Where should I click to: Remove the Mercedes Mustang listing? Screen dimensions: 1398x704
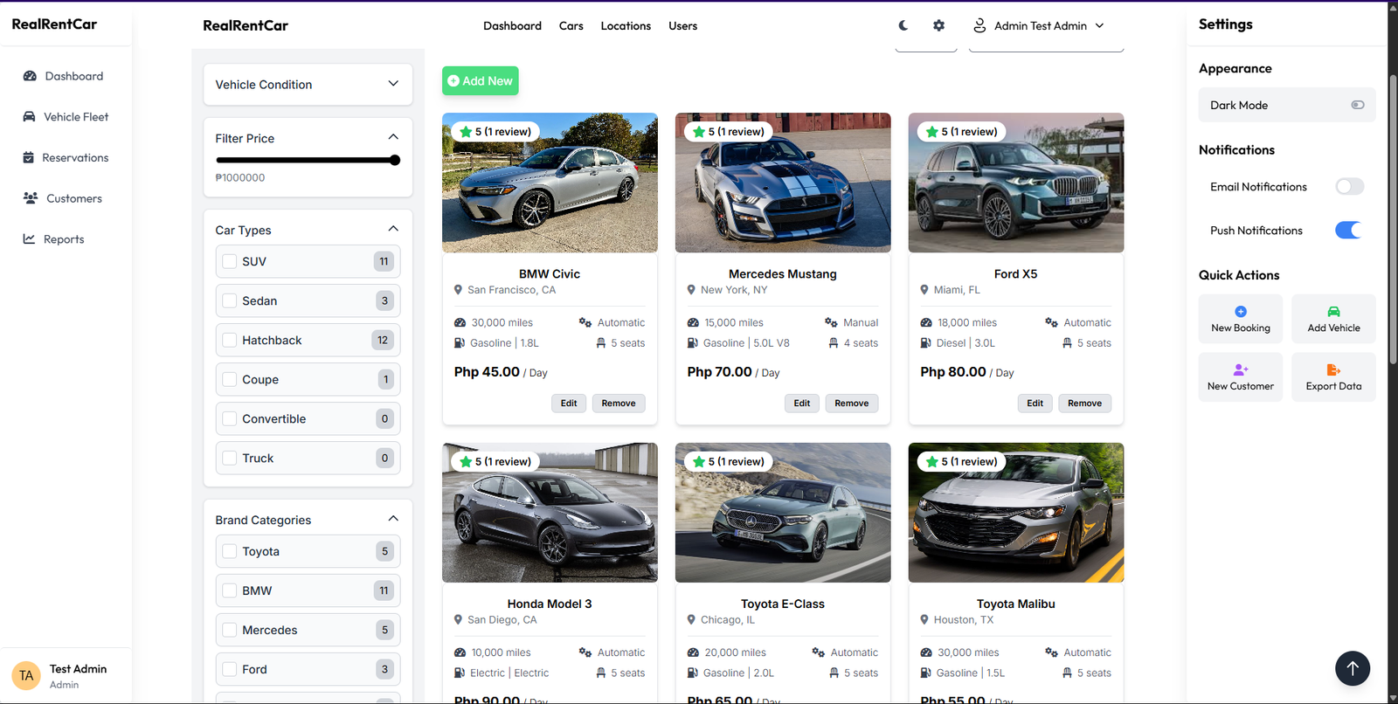point(851,404)
